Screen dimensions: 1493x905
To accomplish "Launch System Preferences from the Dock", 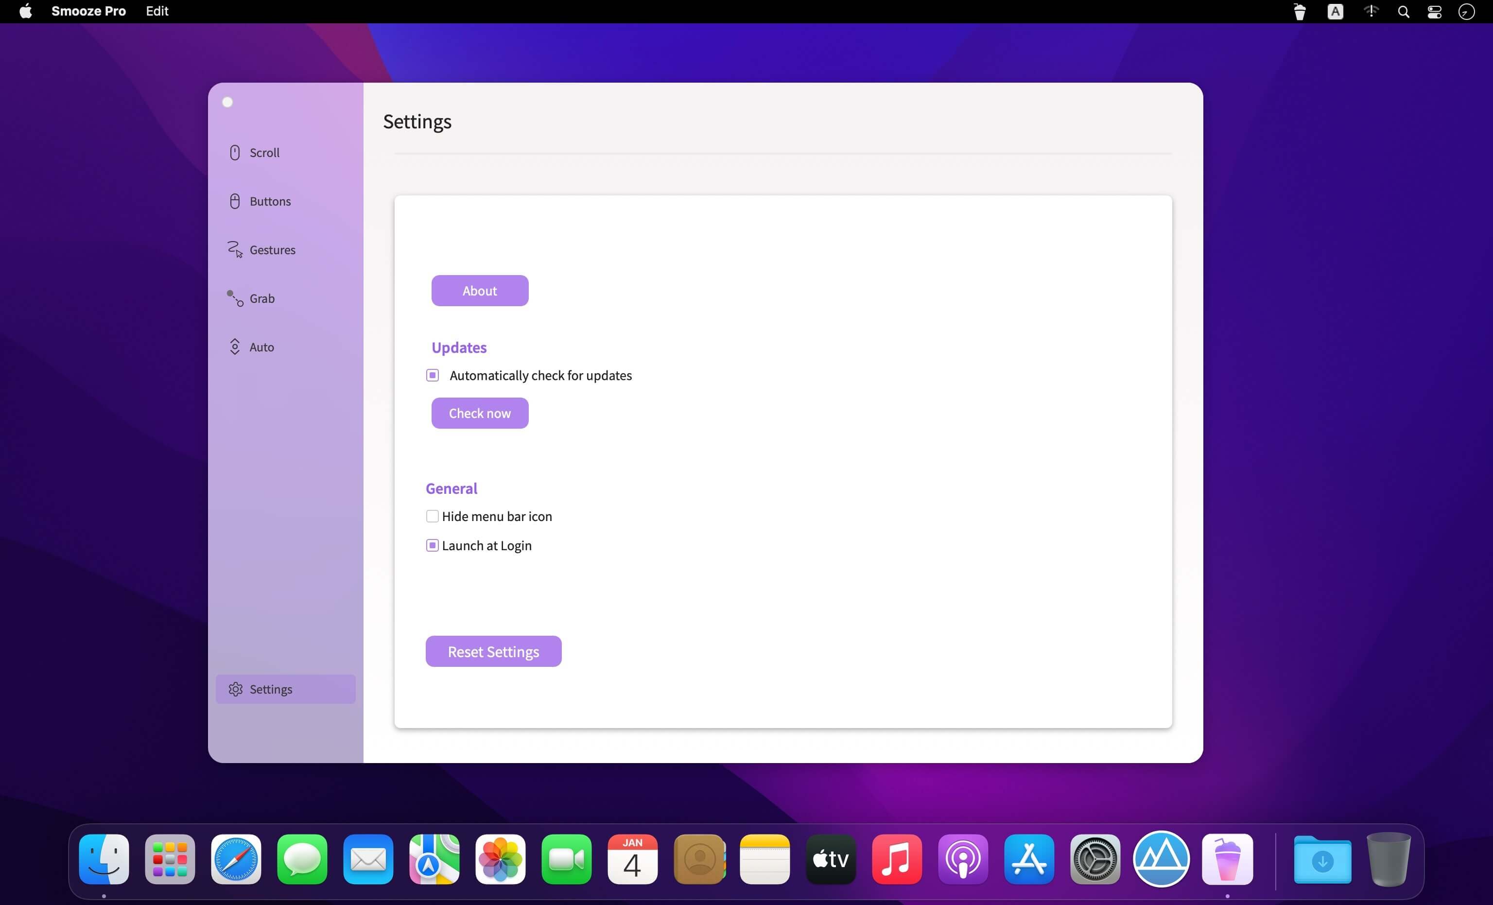I will click(1095, 859).
